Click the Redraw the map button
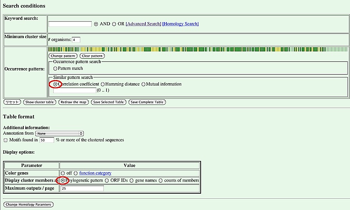350x210 pixels. coord(73,102)
